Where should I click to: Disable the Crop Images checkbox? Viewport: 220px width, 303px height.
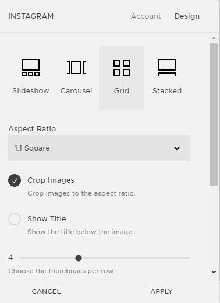click(x=15, y=180)
